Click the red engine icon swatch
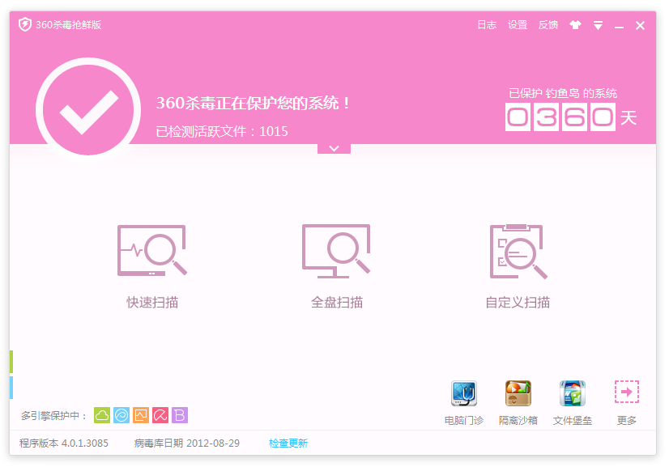The width and height of the screenshot is (669, 471). 160,415
